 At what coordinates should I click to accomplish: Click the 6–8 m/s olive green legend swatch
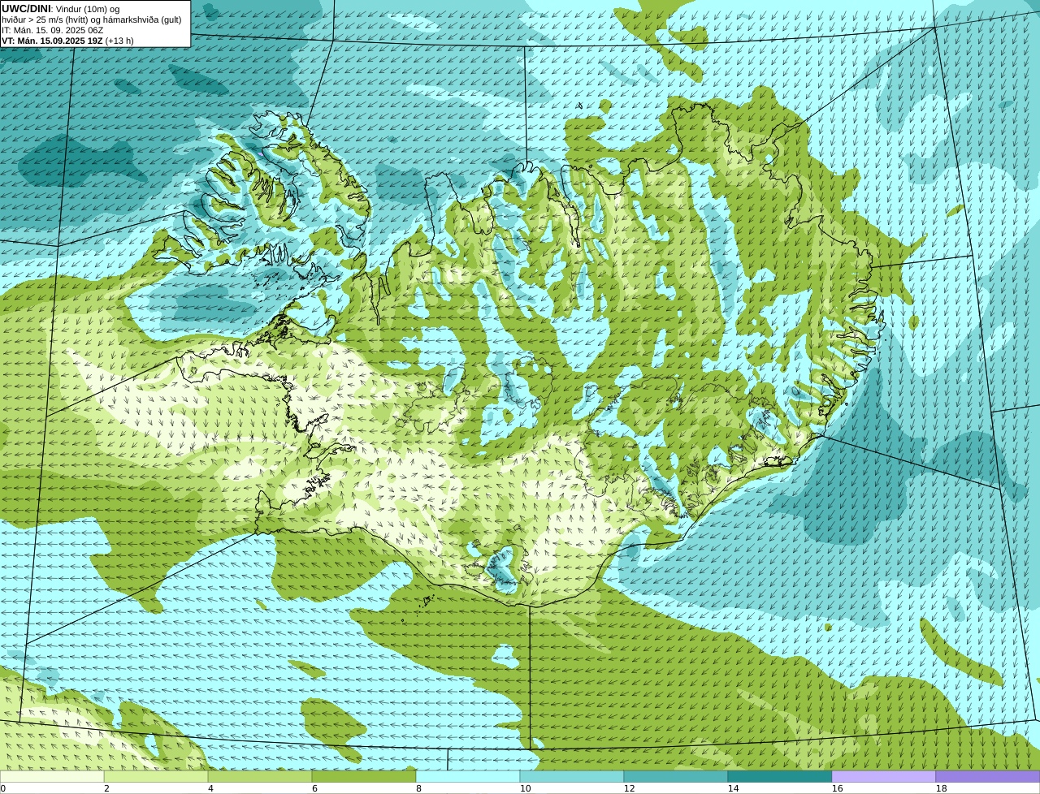click(364, 776)
